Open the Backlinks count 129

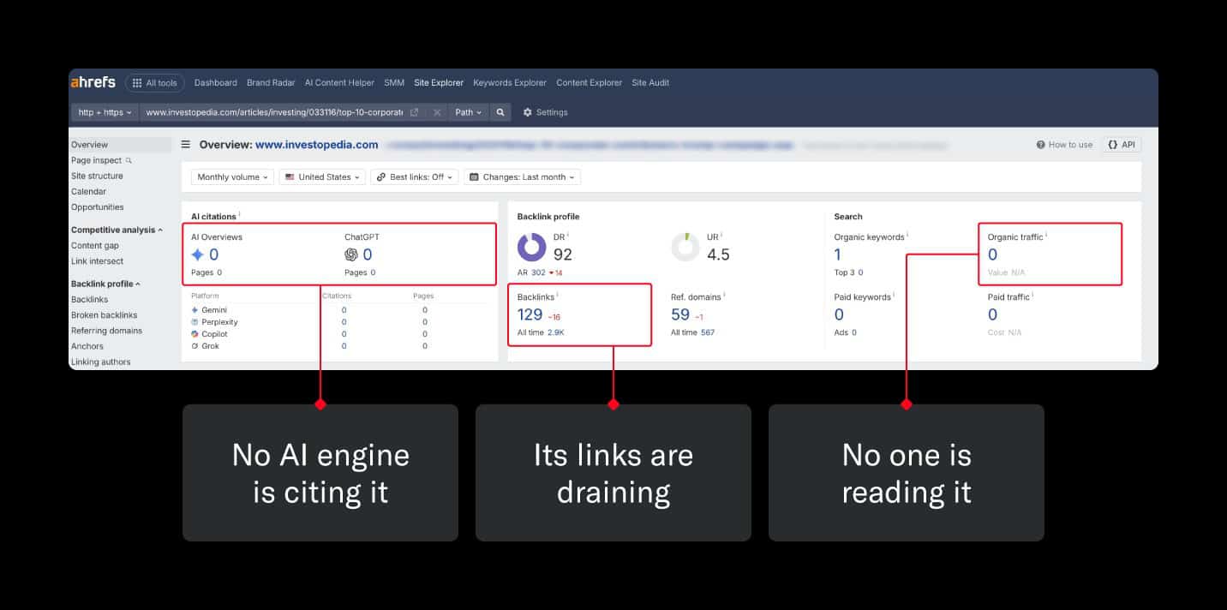coord(530,314)
